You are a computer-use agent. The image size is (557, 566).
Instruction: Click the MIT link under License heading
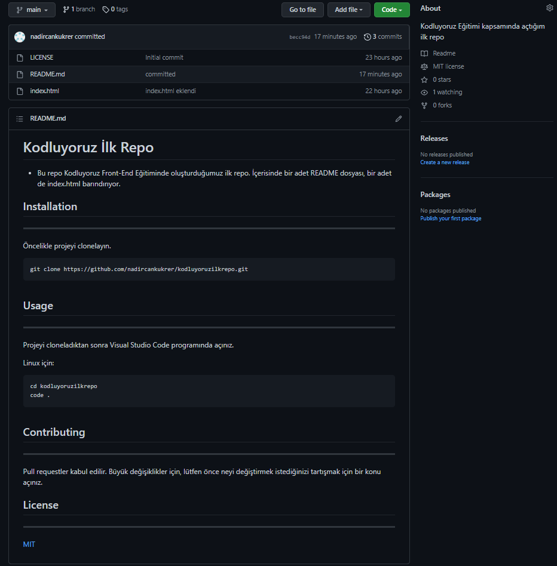[29, 545]
